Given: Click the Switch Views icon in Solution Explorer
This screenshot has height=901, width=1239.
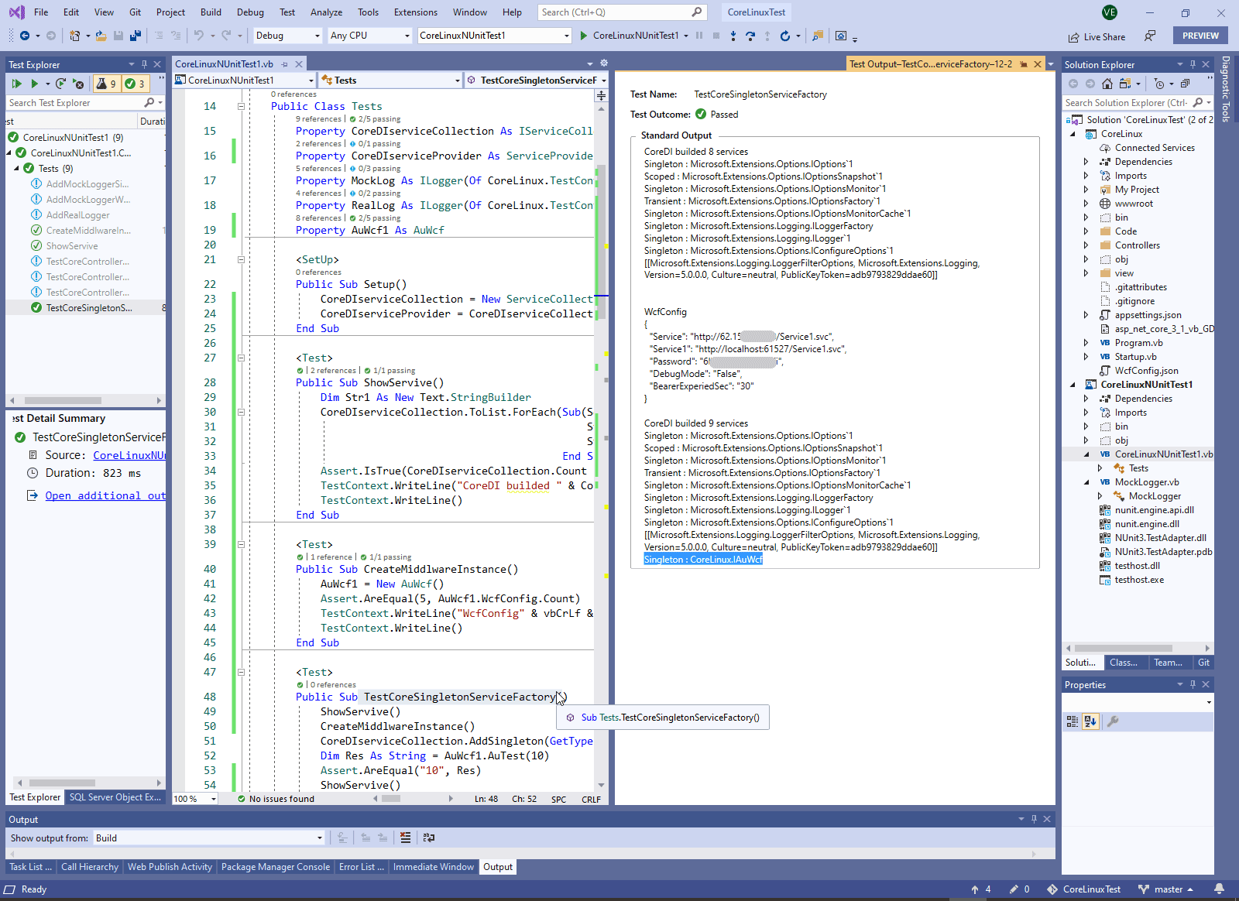Looking at the screenshot, I should pos(1125,84).
